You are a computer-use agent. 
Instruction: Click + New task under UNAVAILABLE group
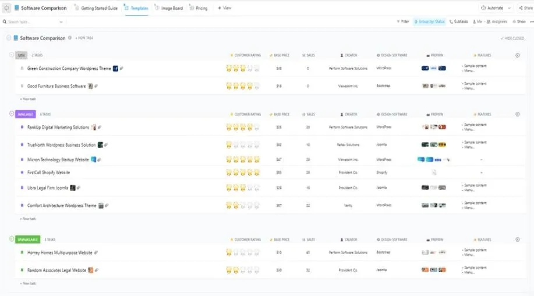(x=28, y=283)
